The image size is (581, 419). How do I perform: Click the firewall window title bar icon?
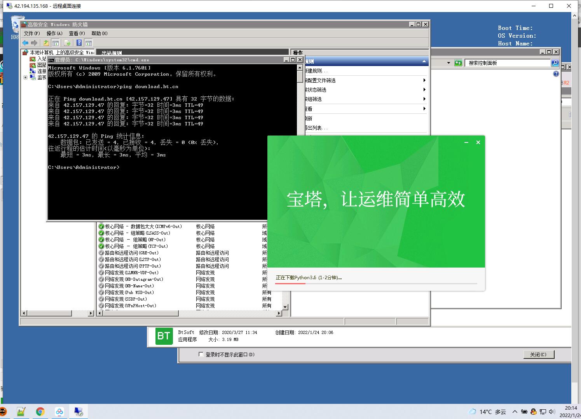point(24,24)
